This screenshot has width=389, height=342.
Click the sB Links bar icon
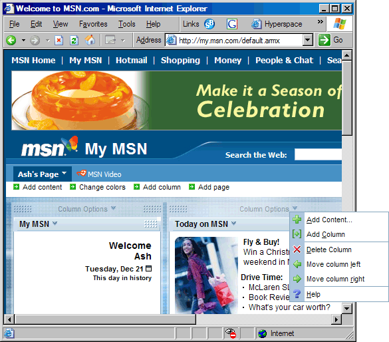pyautogui.click(x=209, y=24)
